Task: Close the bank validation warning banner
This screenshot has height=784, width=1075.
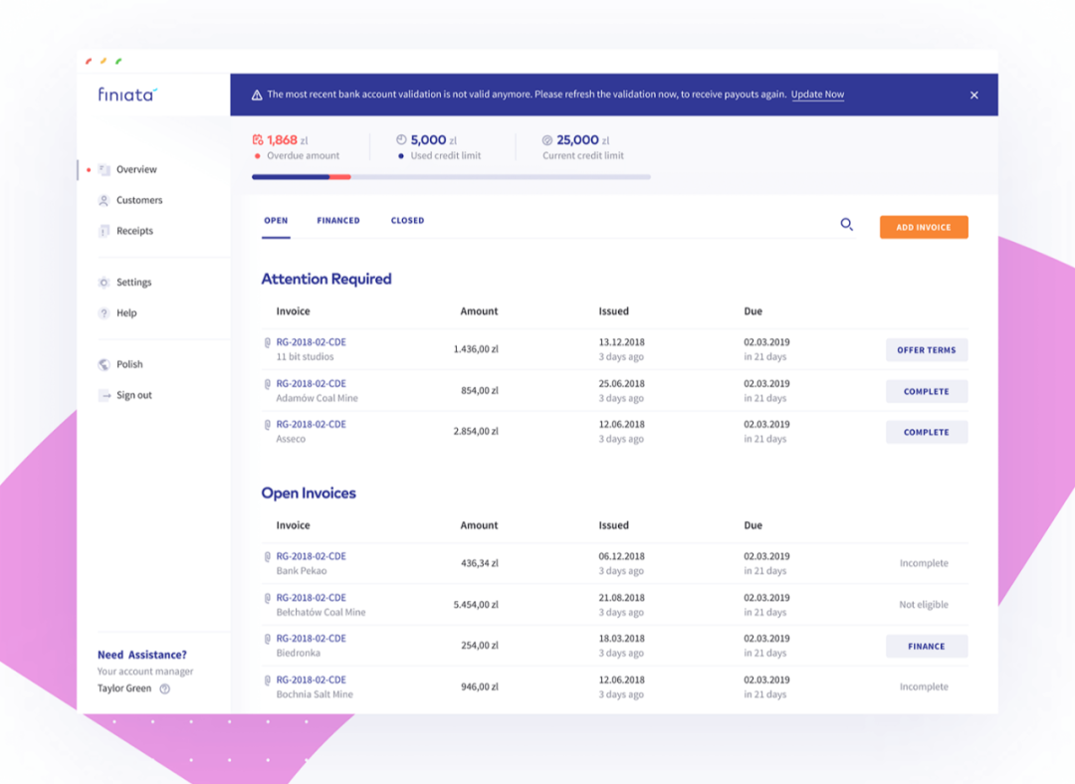Action: coord(974,96)
